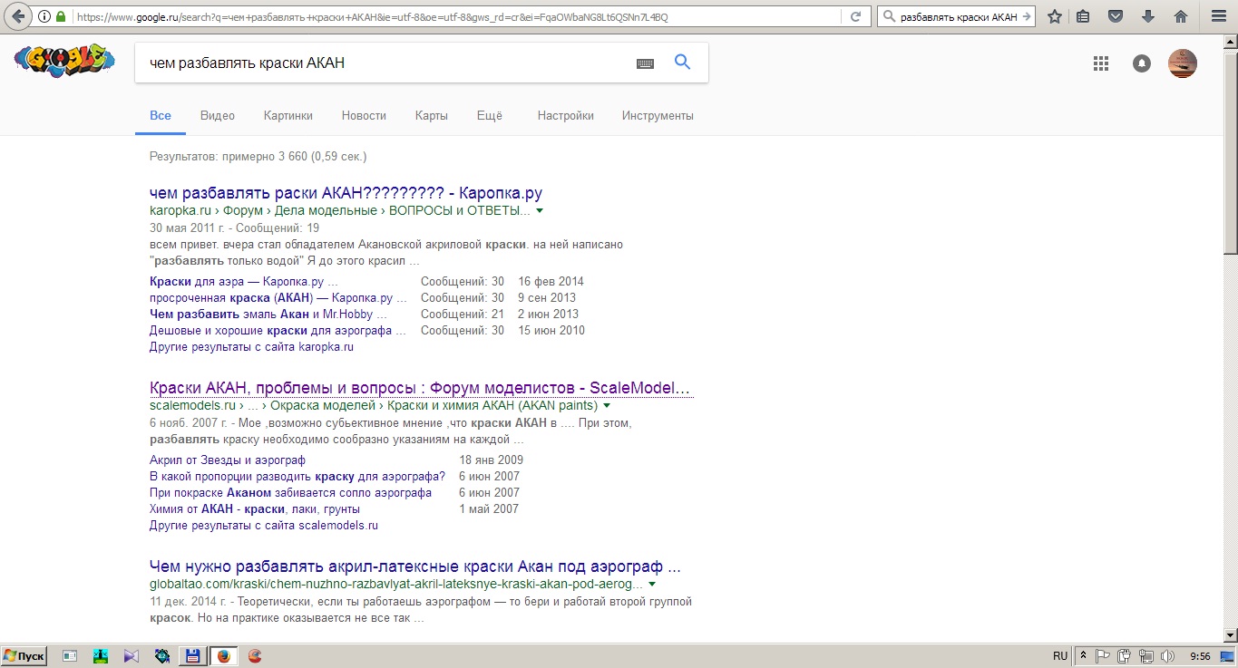Screen dimensions: 1238x668
Task: Open link 'Другие результаты с сайта karopka.ru'
Action: click(251, 347)
